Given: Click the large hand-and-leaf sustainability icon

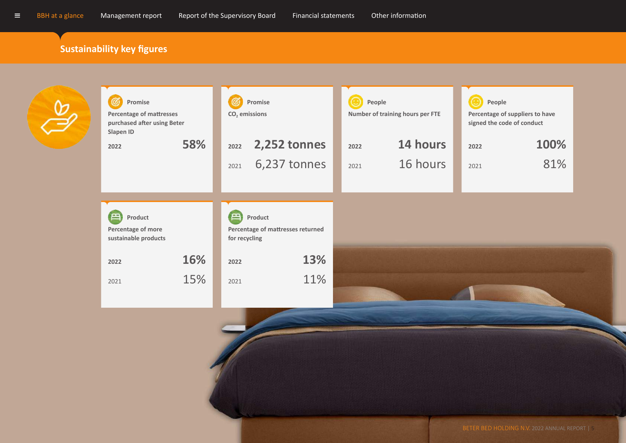Looking at the screenshot, I should coord(59,117).
